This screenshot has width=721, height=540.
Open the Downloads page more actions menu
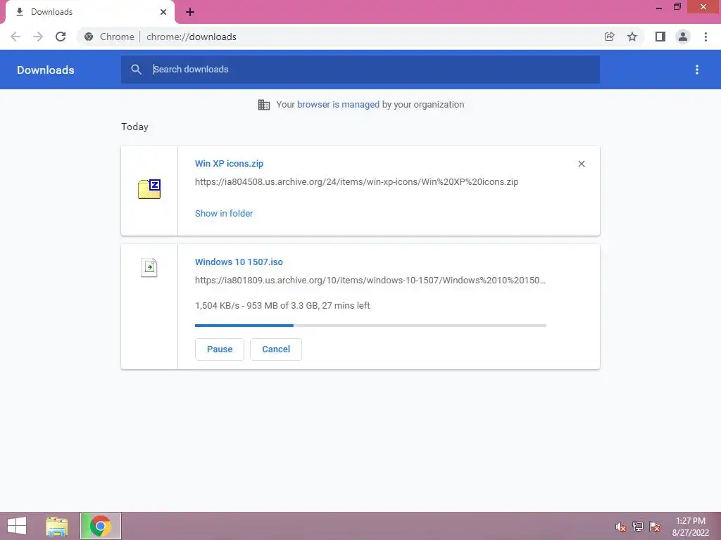pyautogui.click(x=697, y=70)
